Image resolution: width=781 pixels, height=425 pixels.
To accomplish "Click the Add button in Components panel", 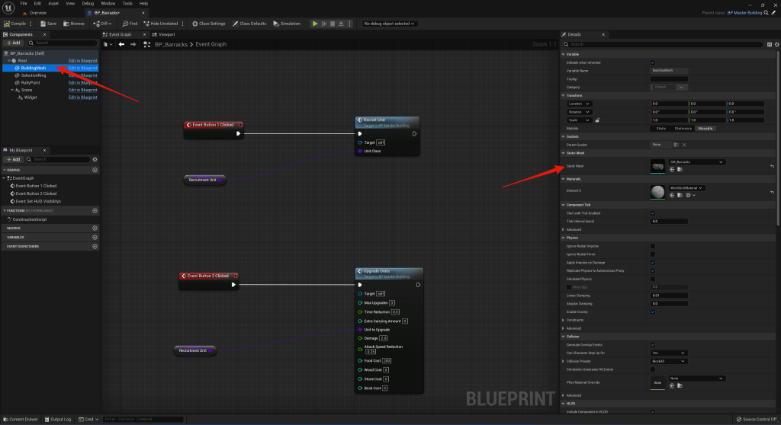I will [x=14, y=43].
